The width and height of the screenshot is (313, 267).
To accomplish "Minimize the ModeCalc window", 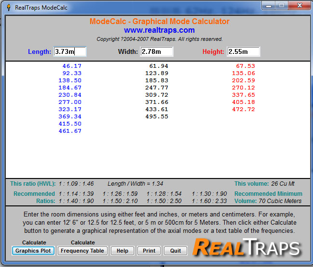I will click(x=269, y=5).
